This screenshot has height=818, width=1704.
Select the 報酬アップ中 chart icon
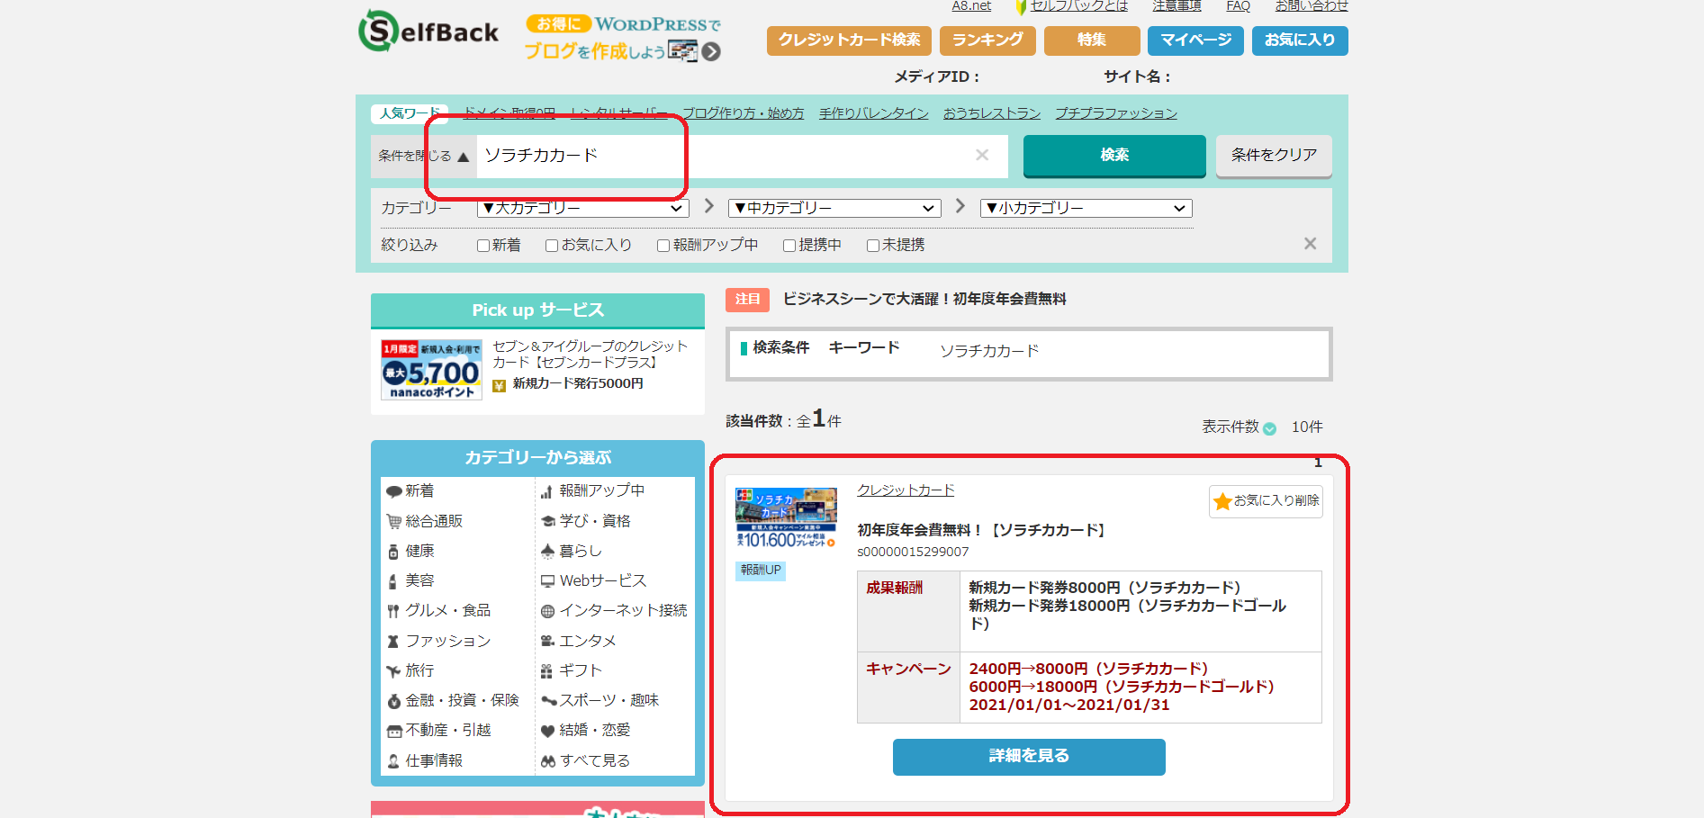[x=546, y=491]
